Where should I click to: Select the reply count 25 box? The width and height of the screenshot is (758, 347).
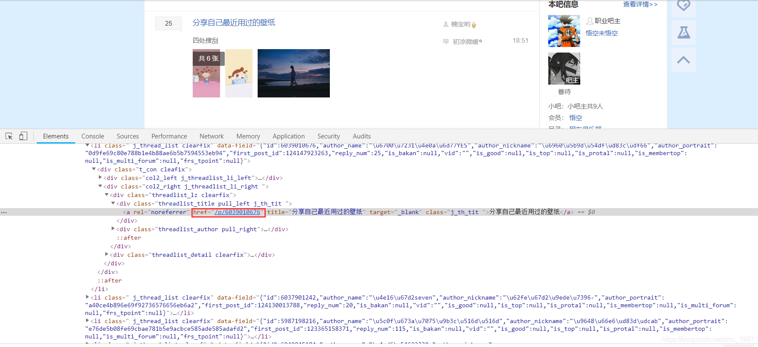pyautogui.click(x=168, y=24)
